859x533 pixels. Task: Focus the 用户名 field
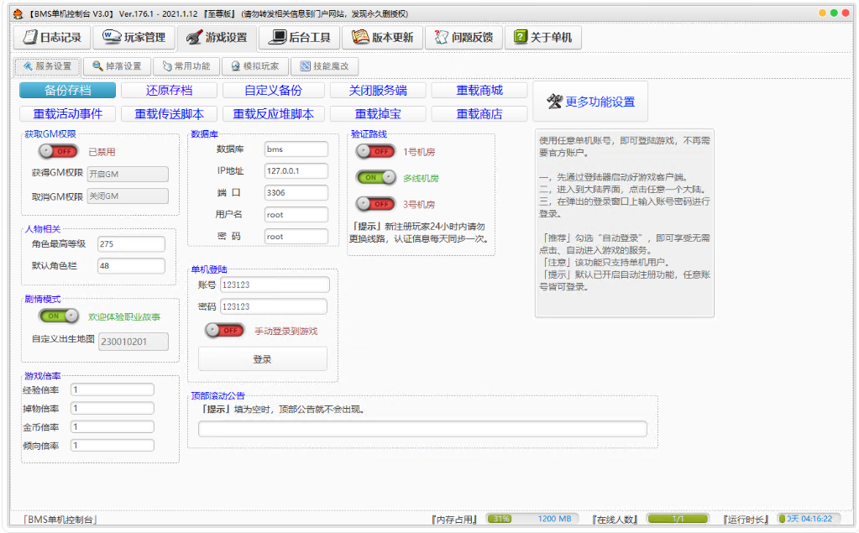click(296, 215)
